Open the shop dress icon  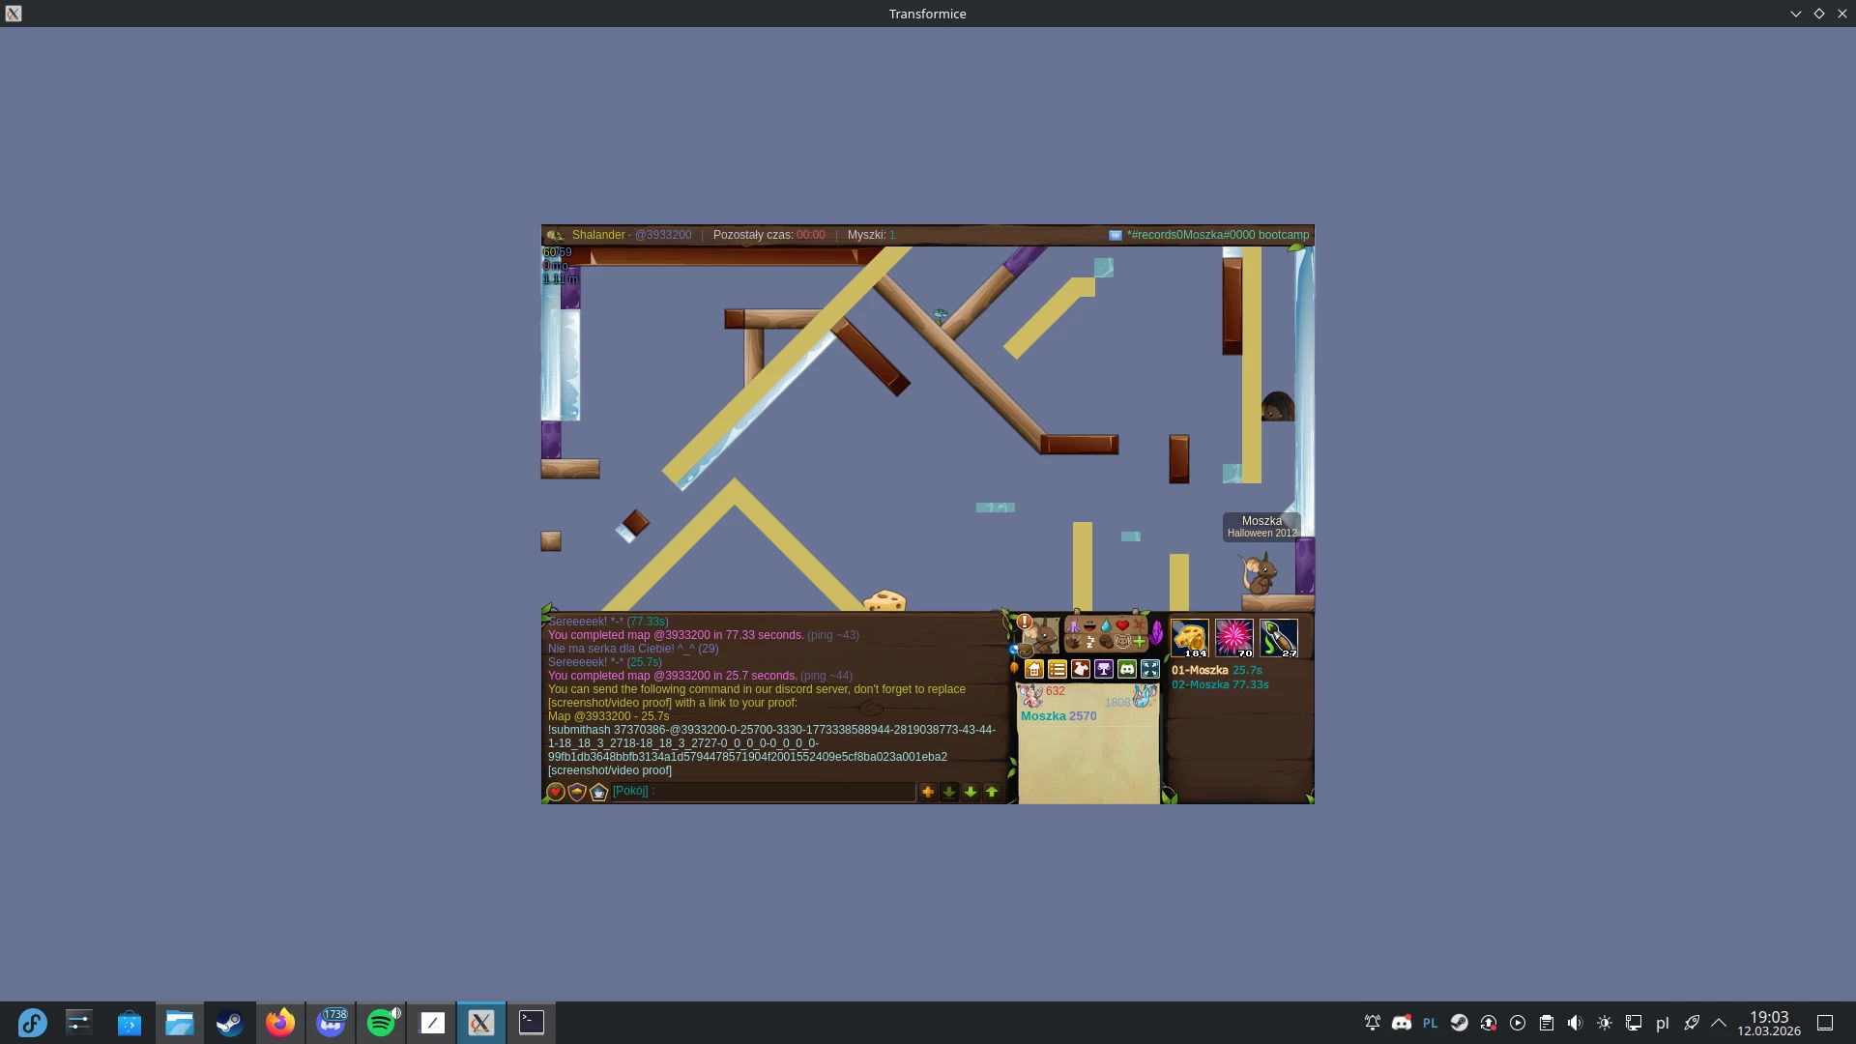(1081, 669)
